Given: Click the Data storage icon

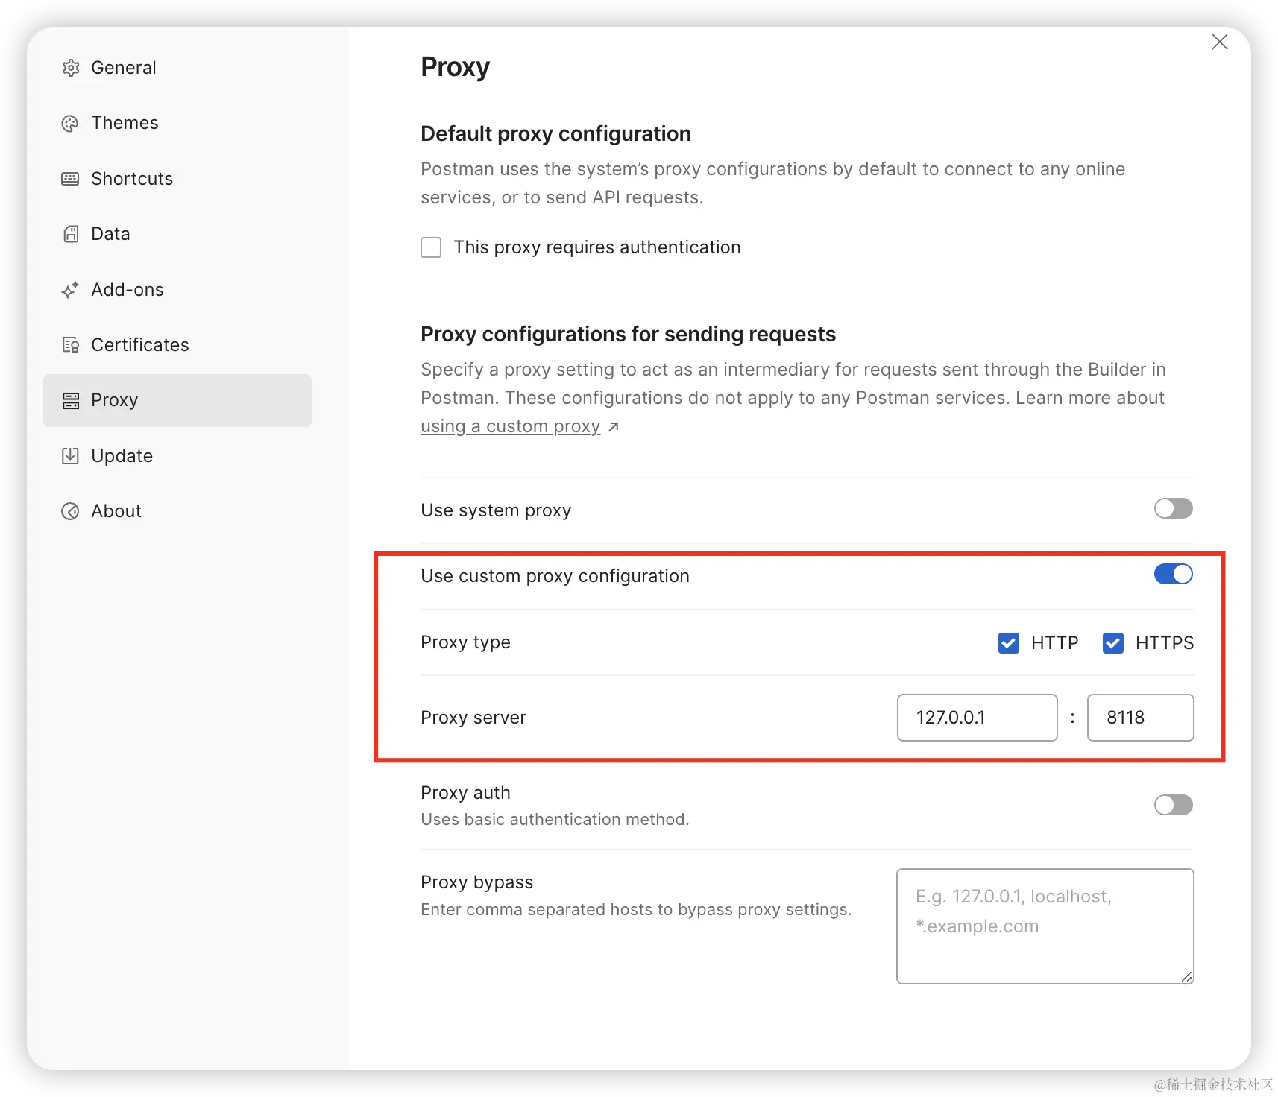Looking at the screenshot, I should [70, 234].
